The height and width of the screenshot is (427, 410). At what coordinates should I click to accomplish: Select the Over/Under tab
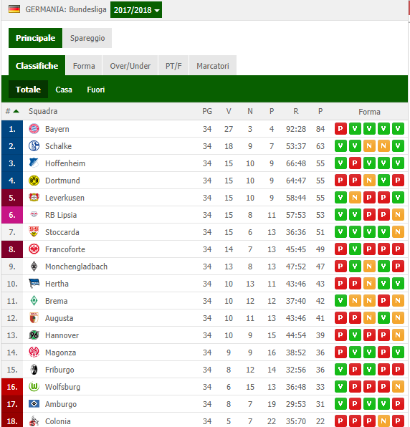(130, 66)
